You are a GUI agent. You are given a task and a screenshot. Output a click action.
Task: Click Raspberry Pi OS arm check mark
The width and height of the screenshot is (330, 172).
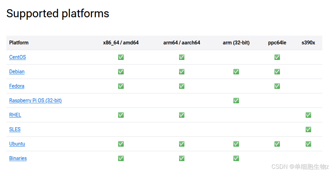236,100
